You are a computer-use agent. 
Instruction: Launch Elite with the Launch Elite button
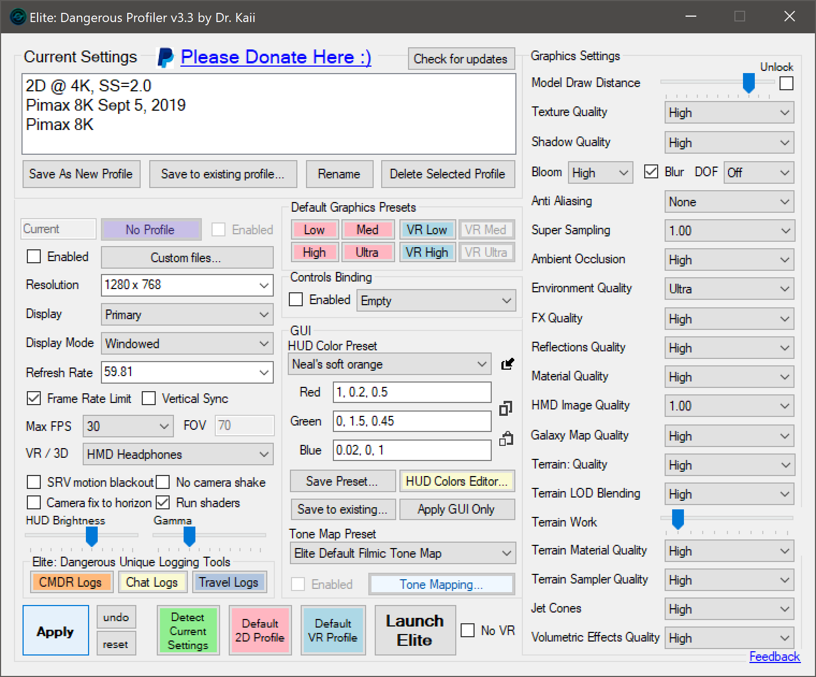pyautogui.click(x=415, y=630)
